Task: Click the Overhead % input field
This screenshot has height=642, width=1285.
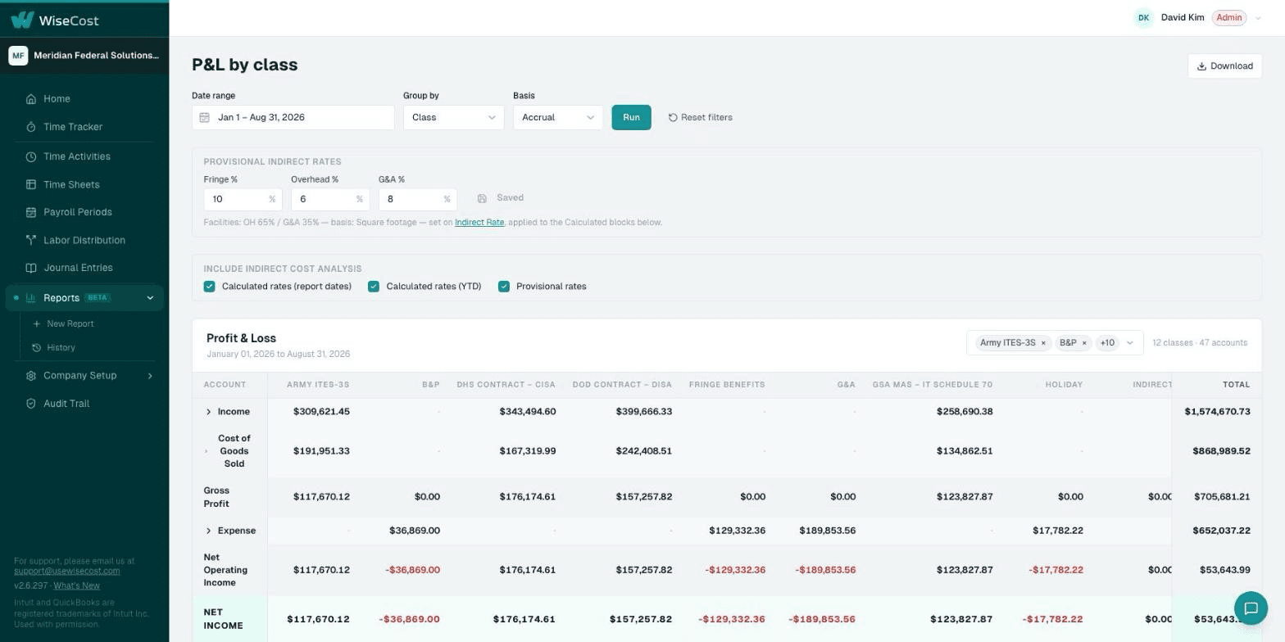Action: tap(330, 199)
